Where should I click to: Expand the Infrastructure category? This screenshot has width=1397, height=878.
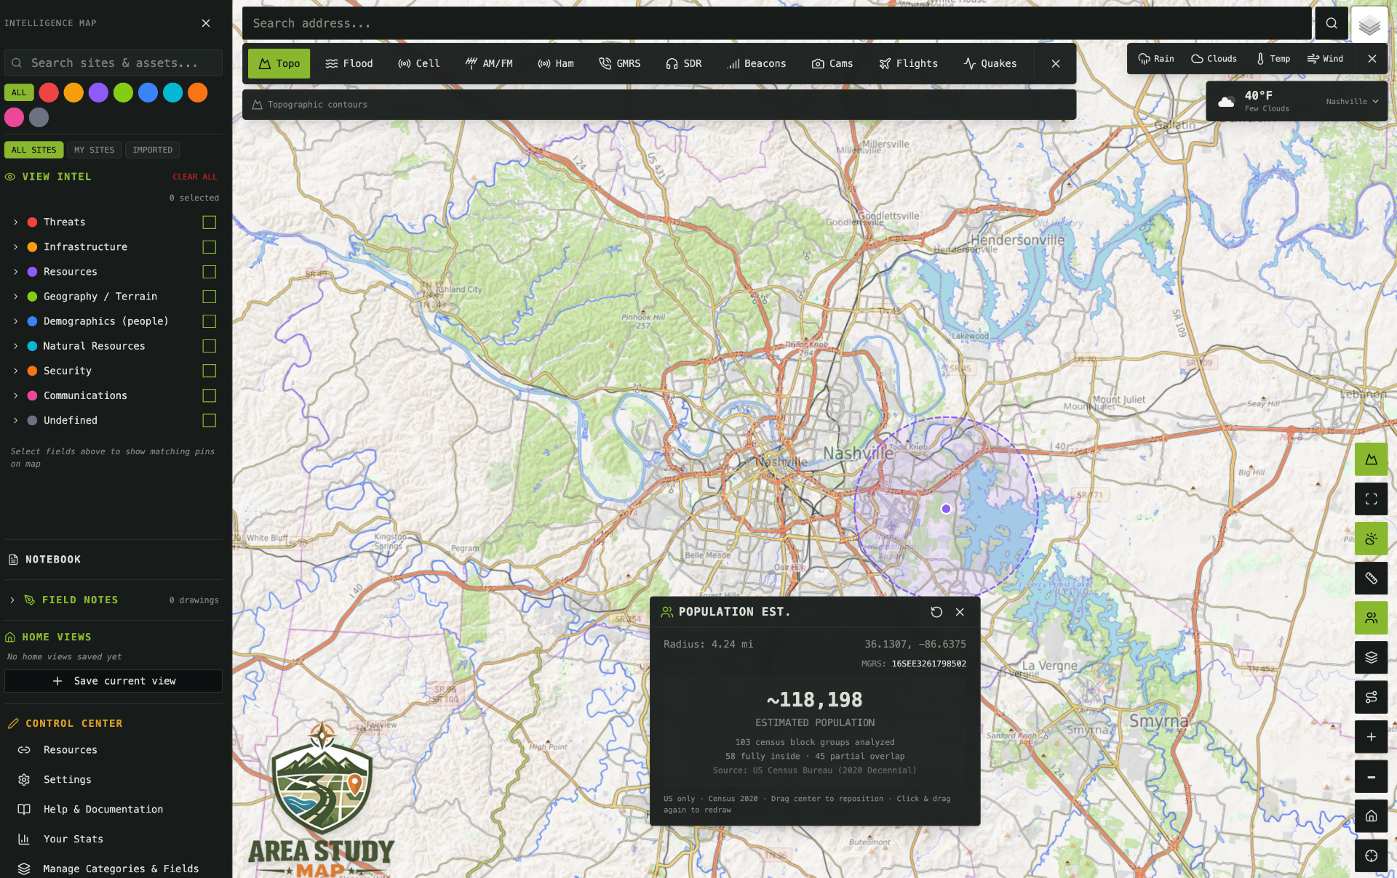pyautogui.click(x=15, y=247)
